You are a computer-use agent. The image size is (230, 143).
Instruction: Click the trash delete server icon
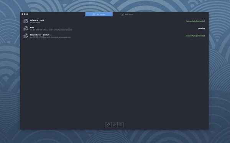click(121, 125)
